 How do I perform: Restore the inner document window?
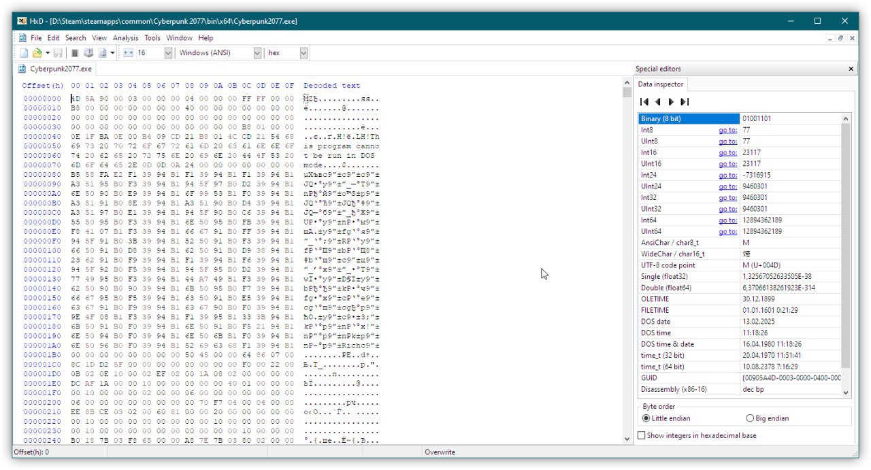click(840, 38)
